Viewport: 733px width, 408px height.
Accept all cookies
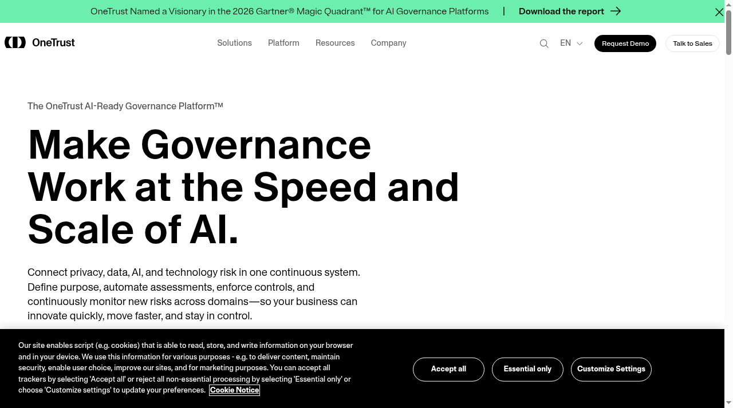coord(448,369)
